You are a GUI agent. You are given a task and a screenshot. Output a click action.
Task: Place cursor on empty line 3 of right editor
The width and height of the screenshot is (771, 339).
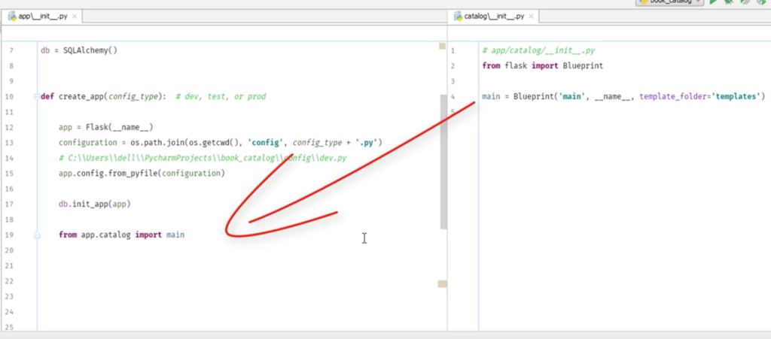pyautogui.click(x=624, y=81)
